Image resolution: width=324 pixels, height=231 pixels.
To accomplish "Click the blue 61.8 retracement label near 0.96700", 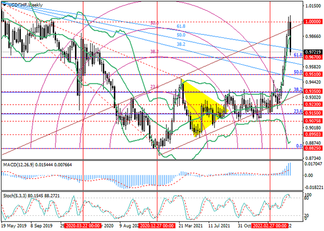I will pos(298,55).
